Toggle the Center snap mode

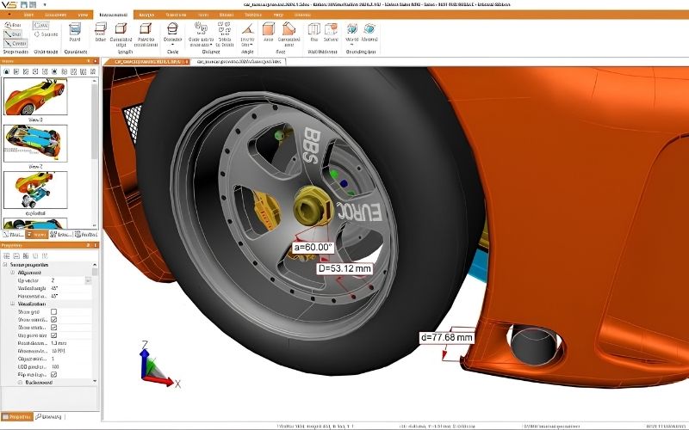[x=16, y=44]
